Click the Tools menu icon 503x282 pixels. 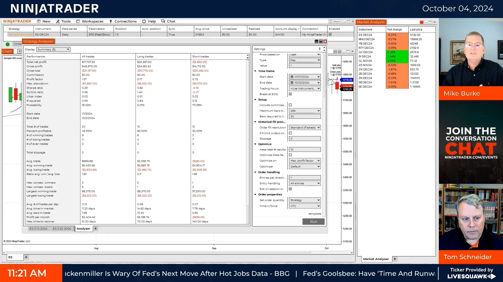click(58, 21)
